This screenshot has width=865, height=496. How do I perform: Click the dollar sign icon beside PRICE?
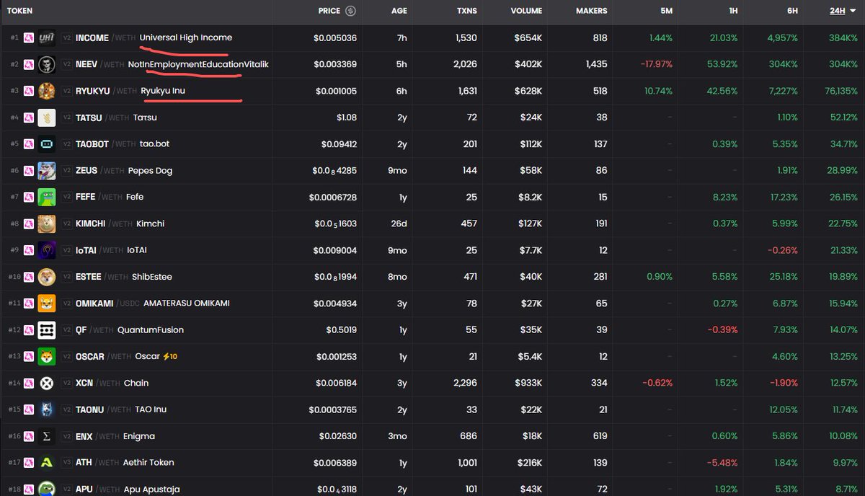pyautogui.click(x=350, y=11)
